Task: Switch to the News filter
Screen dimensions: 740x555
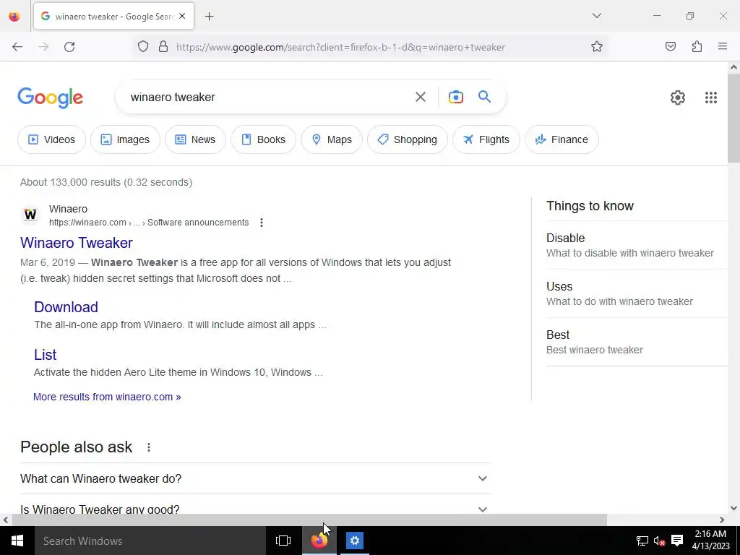Action: coord(195,139)
